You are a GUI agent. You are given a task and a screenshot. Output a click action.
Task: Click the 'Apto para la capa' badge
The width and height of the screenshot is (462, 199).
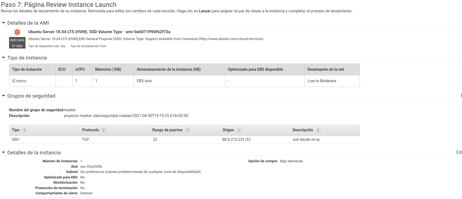pos(17,43)
